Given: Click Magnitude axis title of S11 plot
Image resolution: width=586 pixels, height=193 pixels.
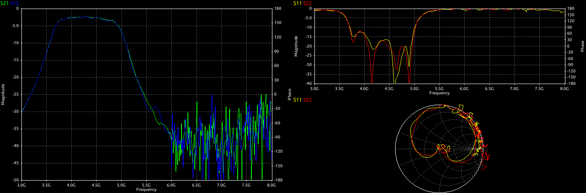Looking at the screenshot, I should click(x=296, y=46).
